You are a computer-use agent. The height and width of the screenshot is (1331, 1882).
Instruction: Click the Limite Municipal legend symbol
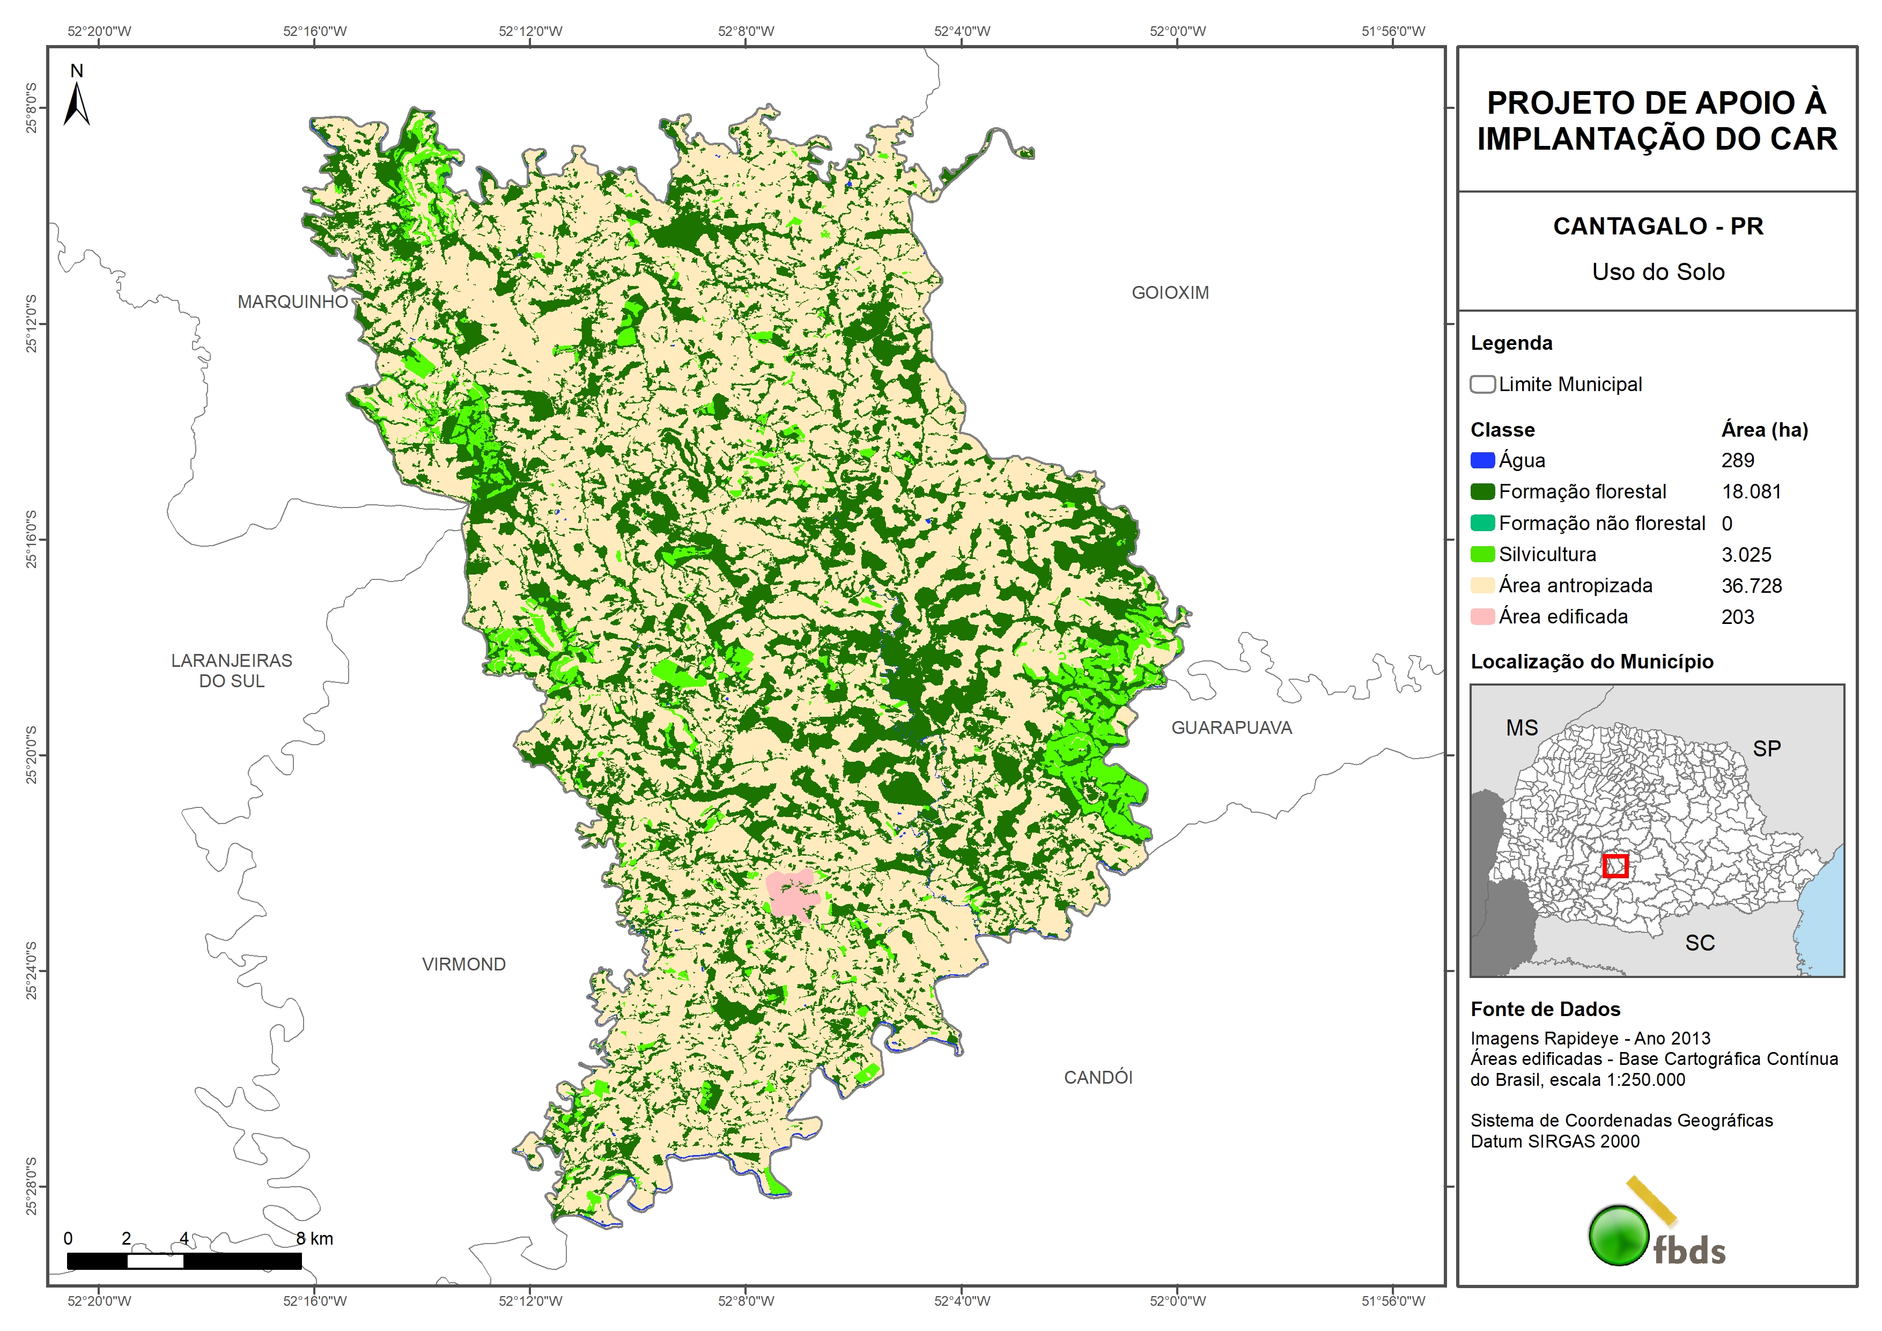(1482, 384)
